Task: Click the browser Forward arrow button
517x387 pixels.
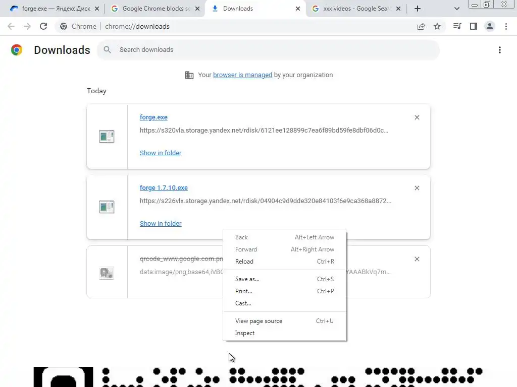Action: coord(27,26)
